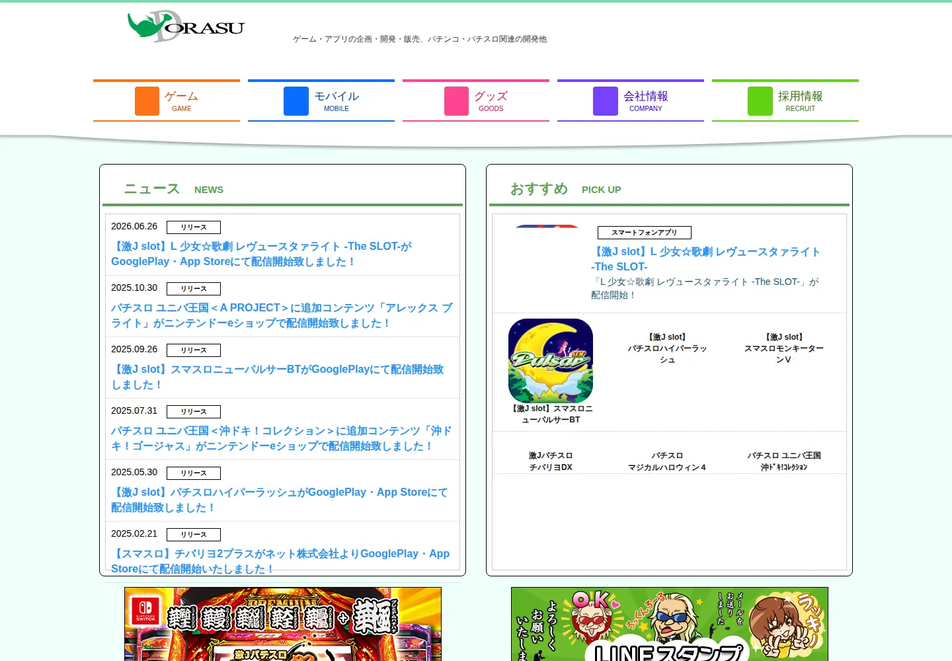
Task: Open the pink グッズ GOODS menu
Action: 476,100
